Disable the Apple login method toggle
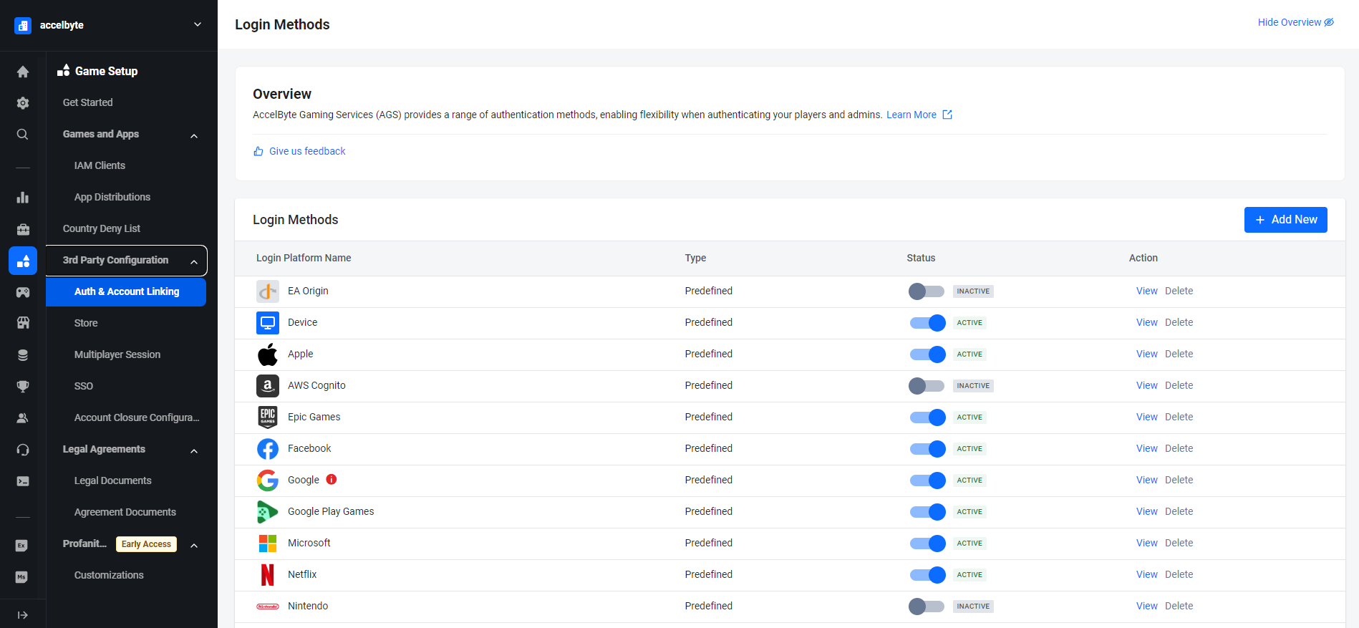This screenshot has height=628, width=1359. point(927,354)
